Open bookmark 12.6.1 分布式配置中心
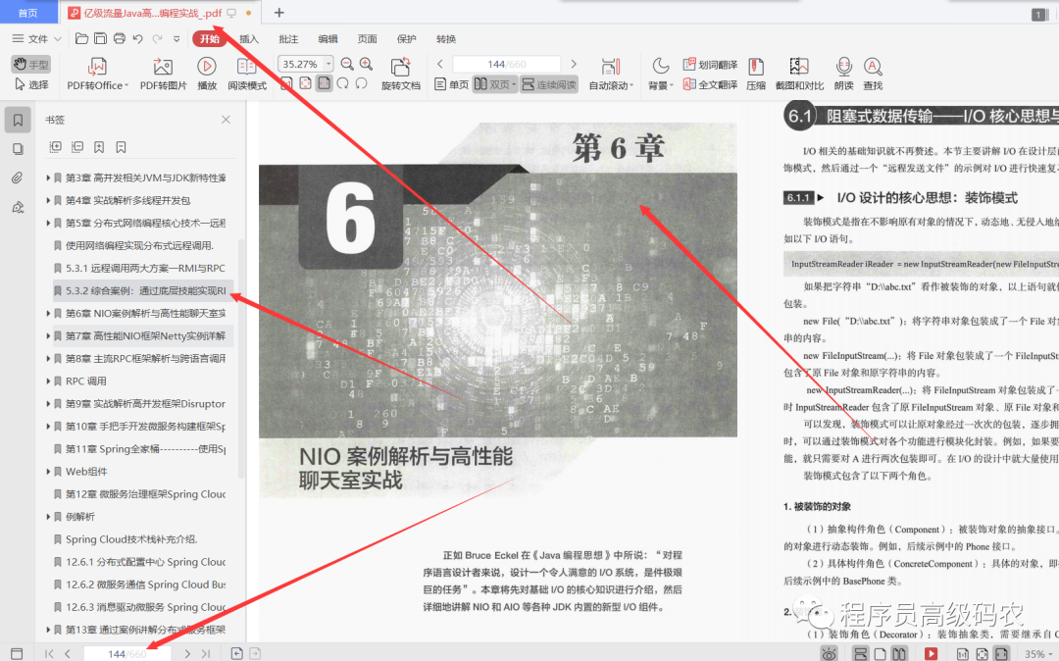The width and height of the screenshot is (1059, 661). pos(145,562)
